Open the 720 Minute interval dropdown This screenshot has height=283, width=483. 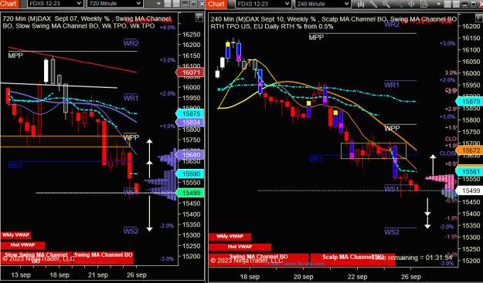coord(115,4)
